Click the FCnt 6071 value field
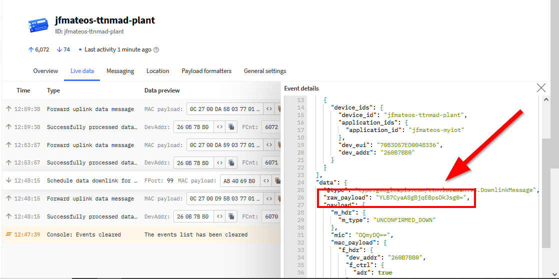This screenshot has width=559, height=279. coord(271,163)
